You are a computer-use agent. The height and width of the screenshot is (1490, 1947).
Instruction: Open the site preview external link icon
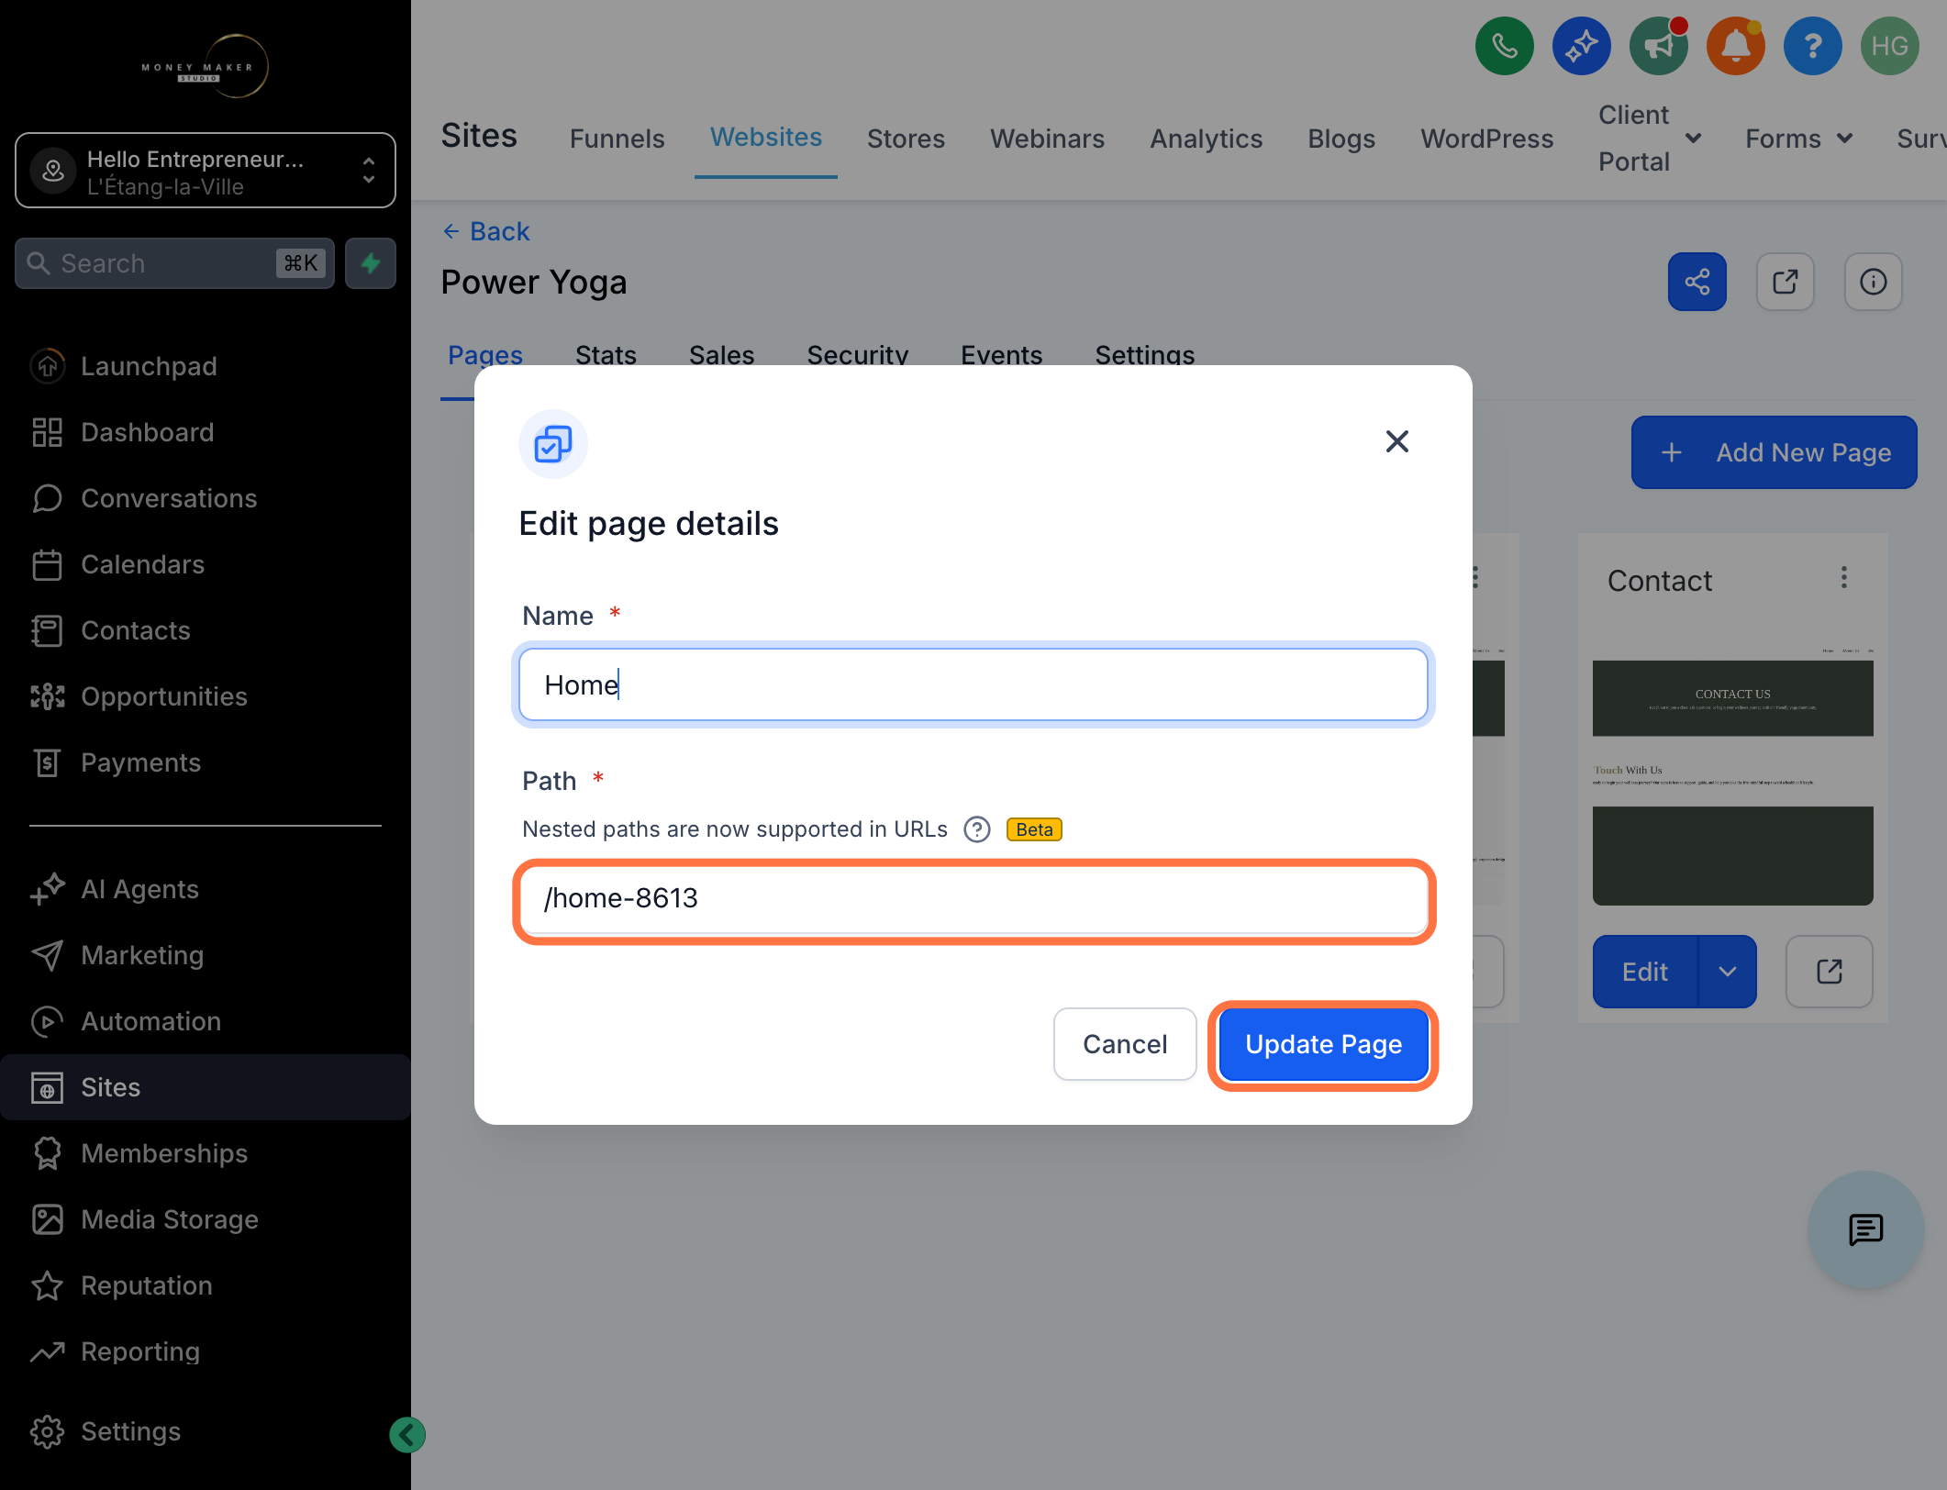point(1785,282)
